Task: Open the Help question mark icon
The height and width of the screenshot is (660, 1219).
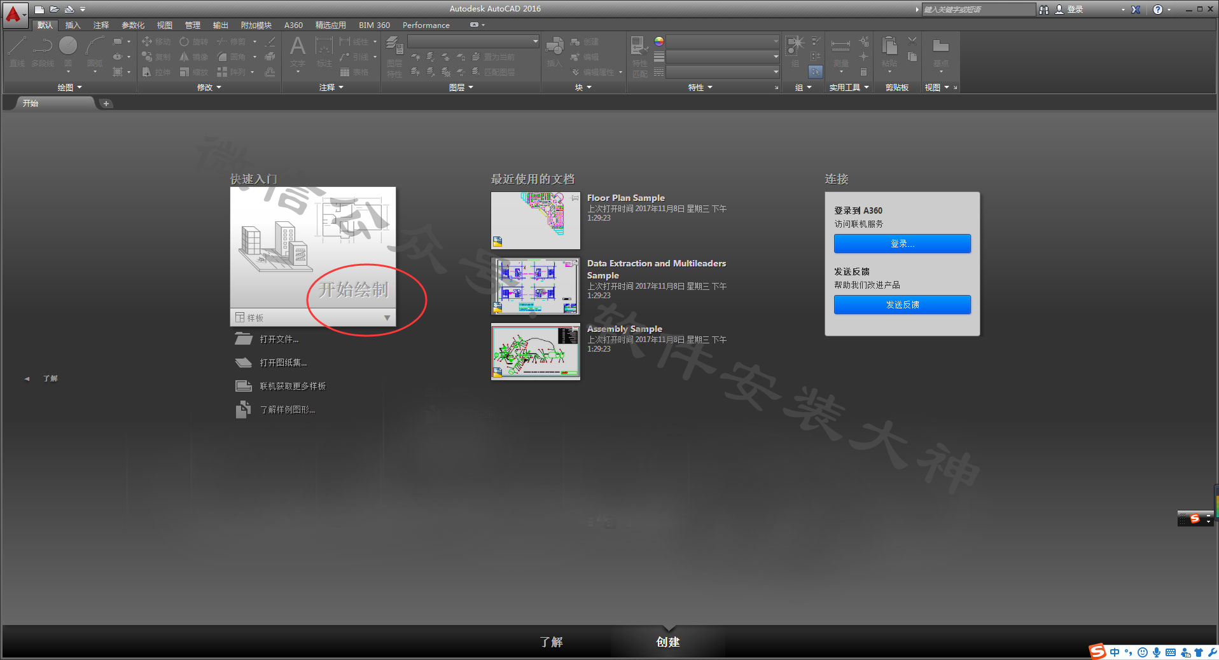Action: 1158,10
